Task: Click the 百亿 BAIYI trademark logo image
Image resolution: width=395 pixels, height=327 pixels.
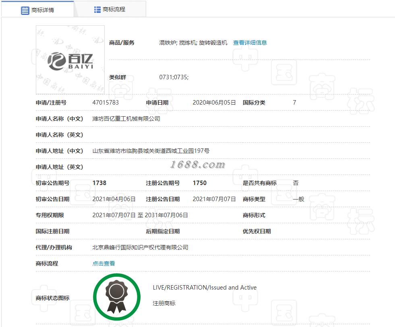Action: click(x=70, y=60)
